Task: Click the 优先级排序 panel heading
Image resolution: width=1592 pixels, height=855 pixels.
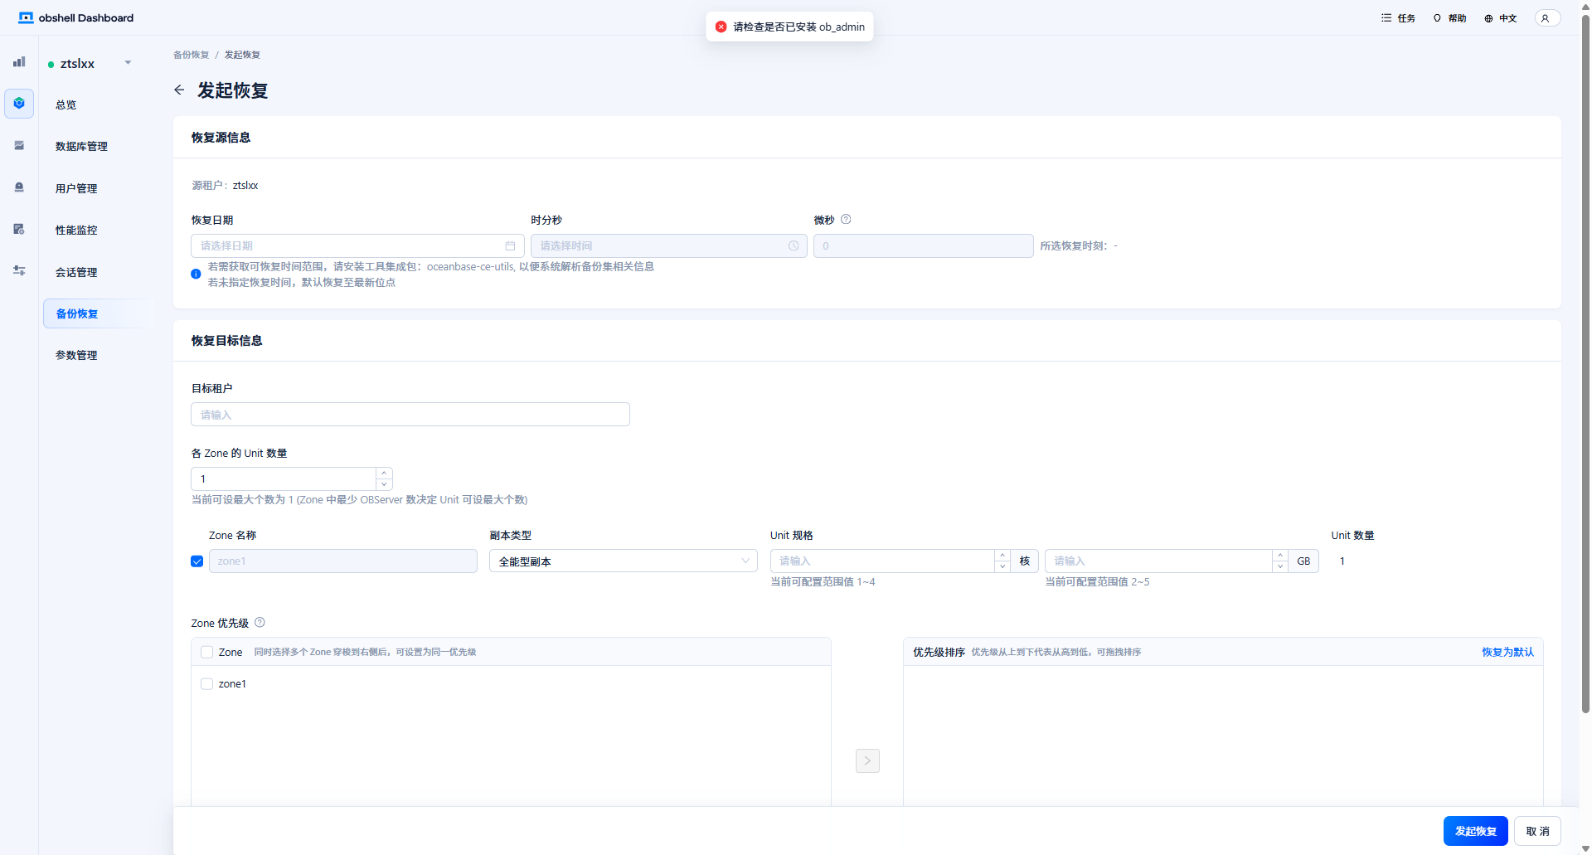Action: [939, 653]
